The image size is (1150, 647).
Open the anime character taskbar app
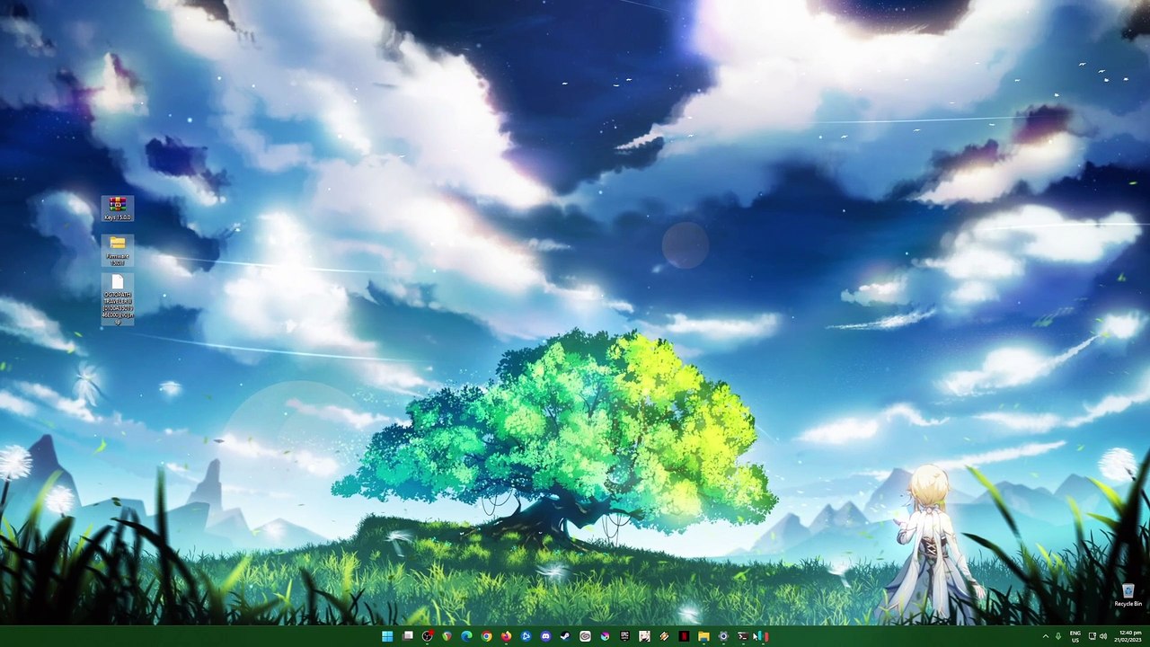click(644, 636)
